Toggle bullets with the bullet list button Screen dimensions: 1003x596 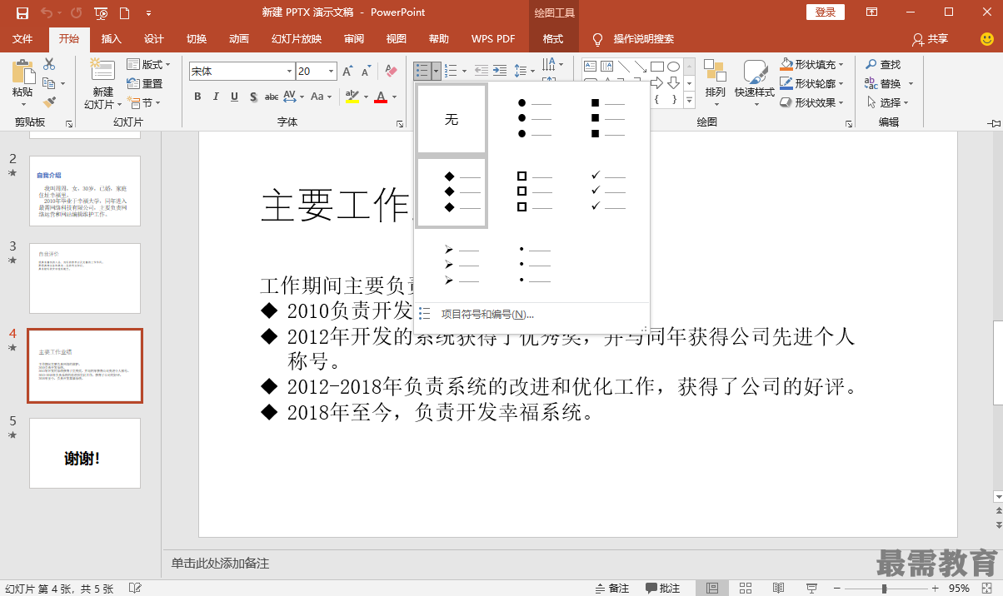pyautogui.click(x=422, y=72)
